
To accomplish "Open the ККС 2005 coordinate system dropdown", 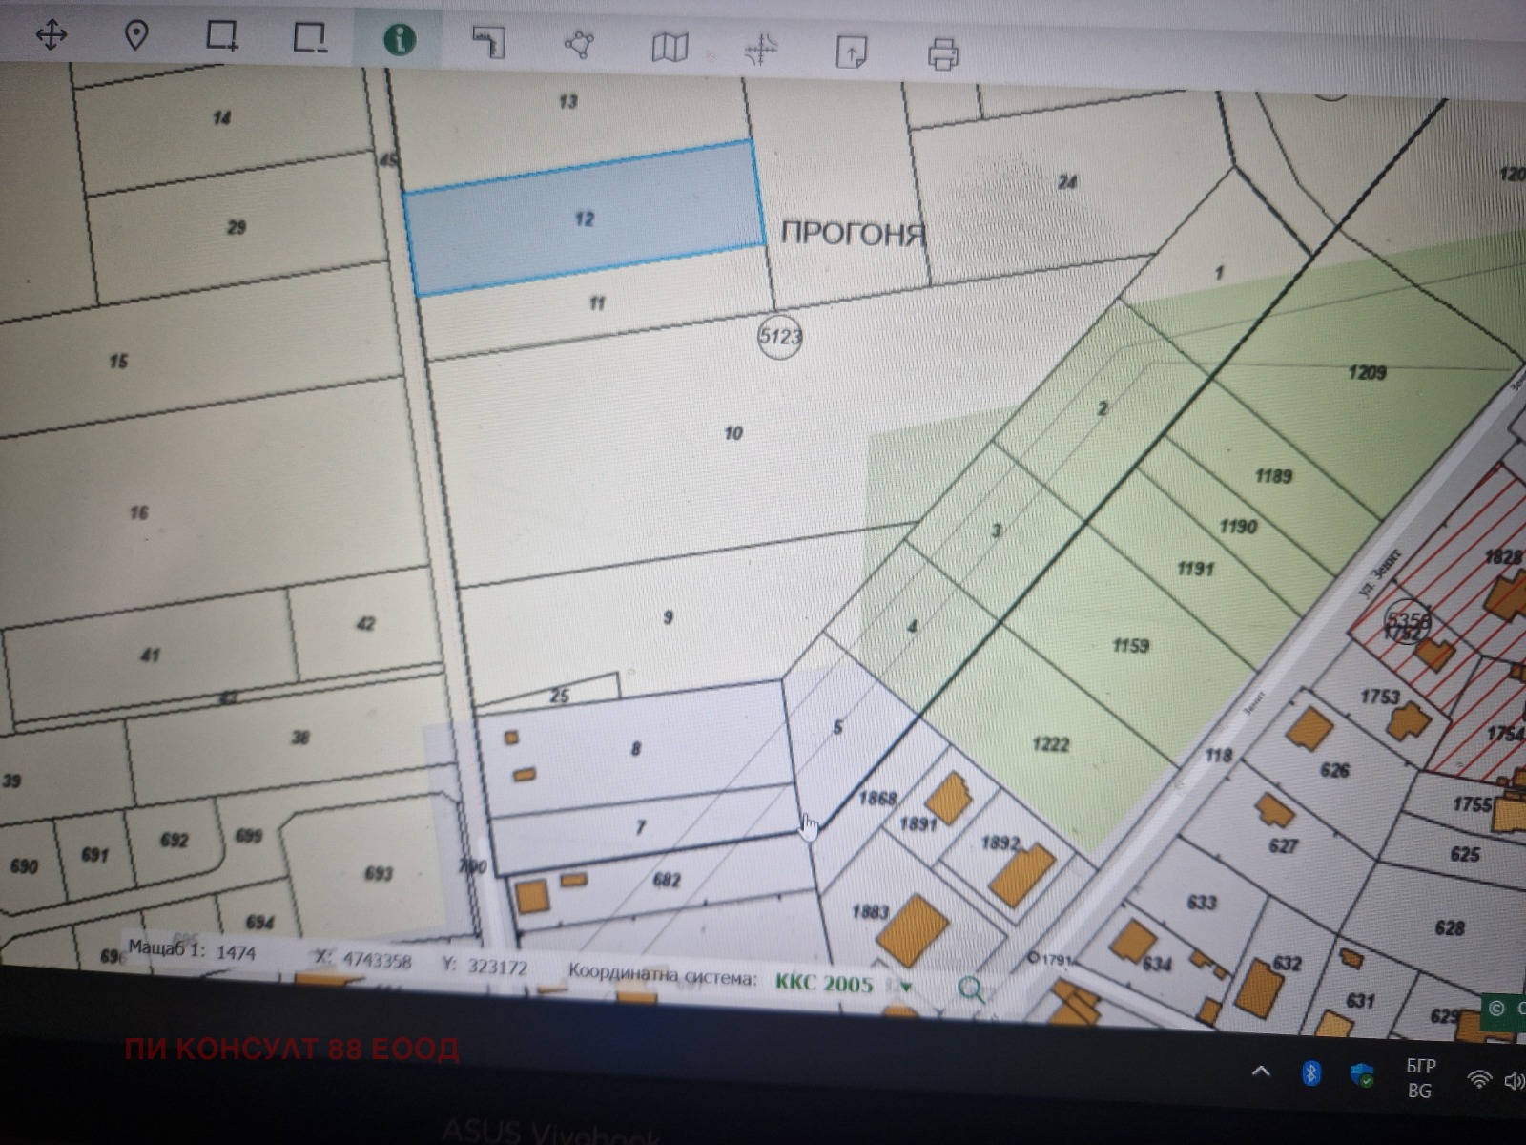I will point(905,987).
